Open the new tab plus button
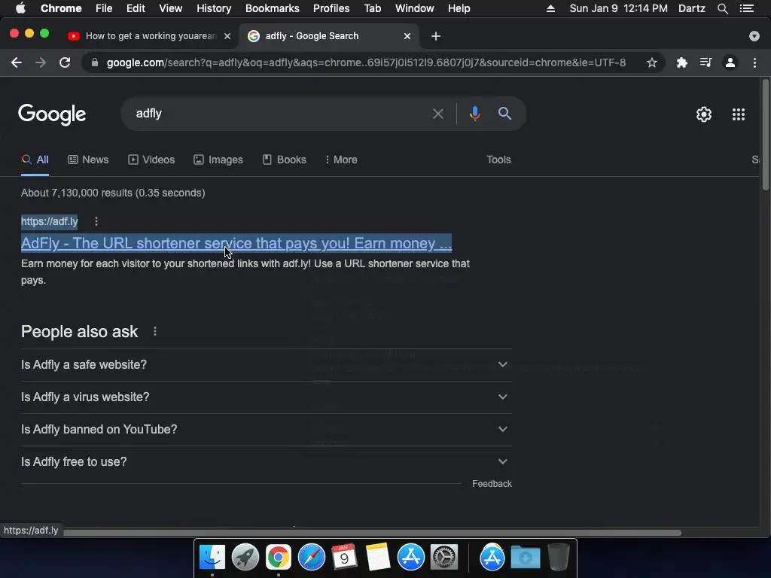The image size is (771, 578). pyautogui.click(x=436, y=36)
